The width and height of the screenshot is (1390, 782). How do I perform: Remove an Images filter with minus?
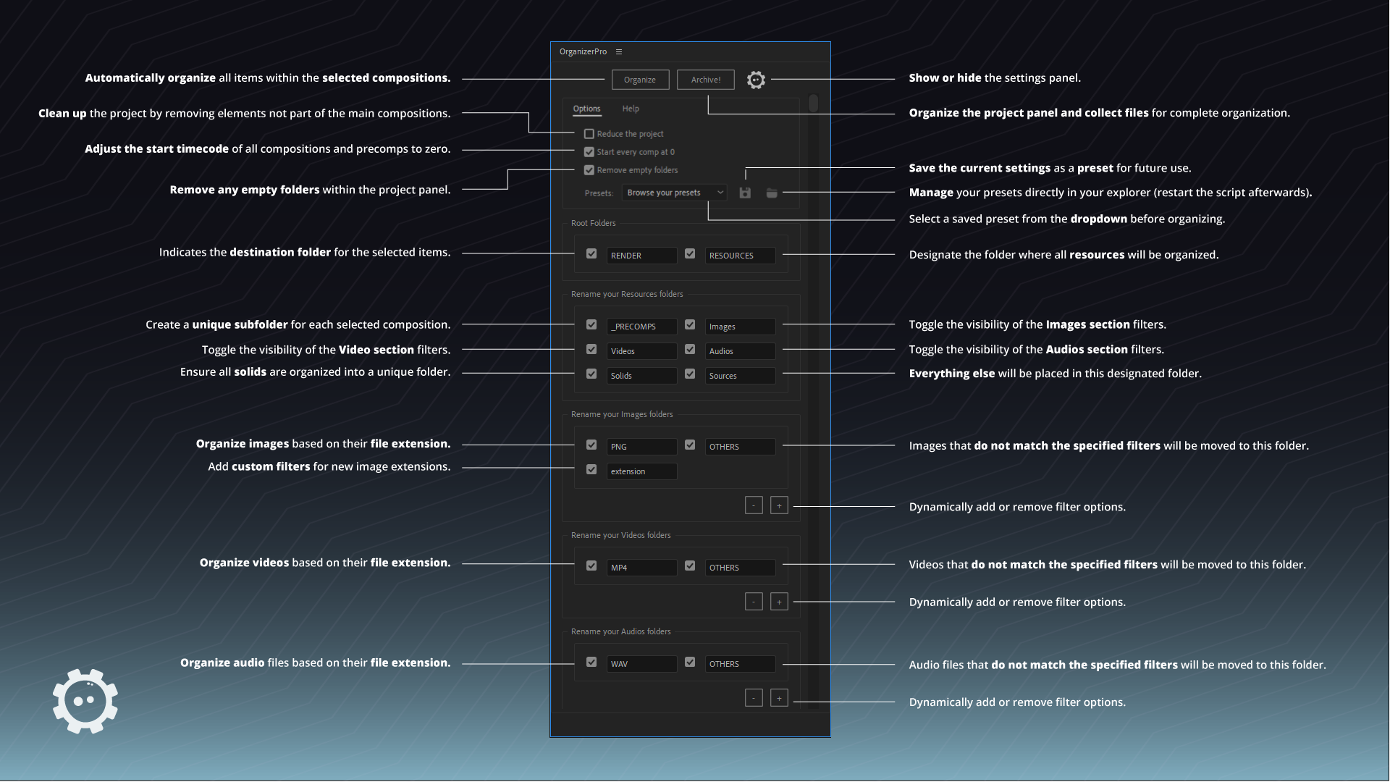[x=754, y=505]
